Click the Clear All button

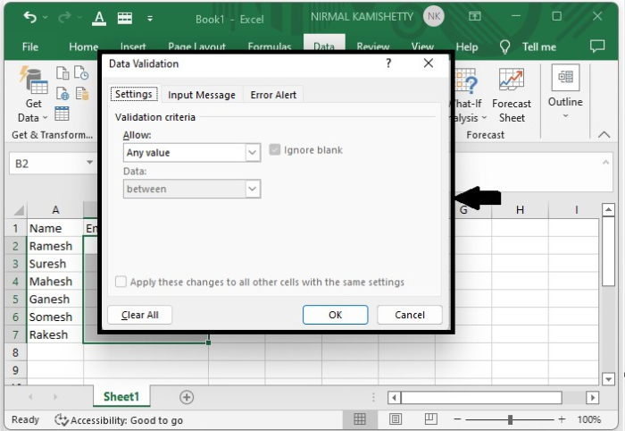(140, 315)
